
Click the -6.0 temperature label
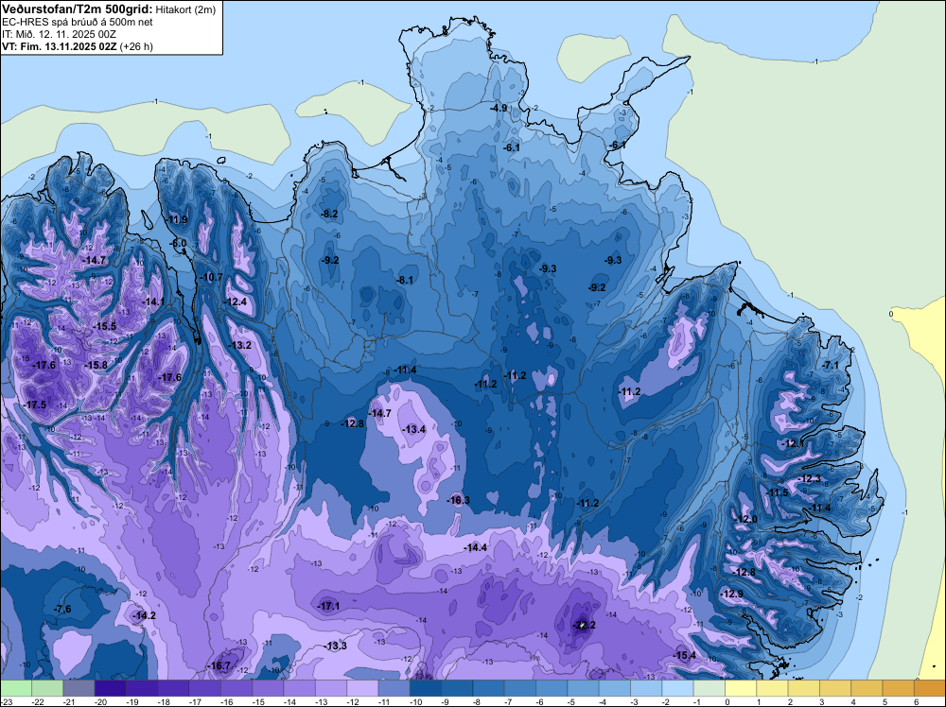coord(179,244)
